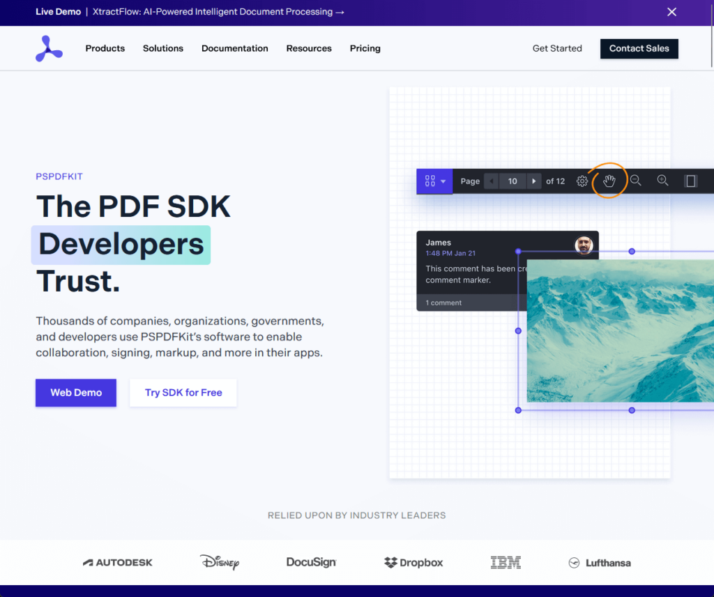Image resolution: width=714 pixels, height=597 pixels.
Task: Open the Documentation menu
Action: (x=235, y=48)
